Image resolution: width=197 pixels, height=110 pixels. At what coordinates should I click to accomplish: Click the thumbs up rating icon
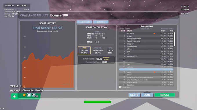[x=29, y=95]
